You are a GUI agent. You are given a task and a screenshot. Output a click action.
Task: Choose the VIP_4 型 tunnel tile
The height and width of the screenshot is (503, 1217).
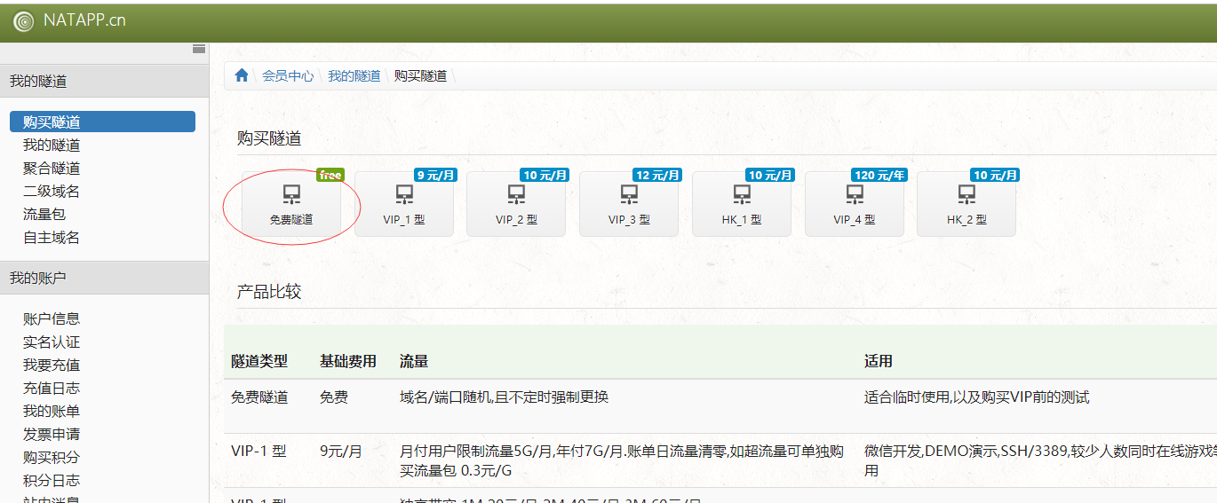click(855, 204)
